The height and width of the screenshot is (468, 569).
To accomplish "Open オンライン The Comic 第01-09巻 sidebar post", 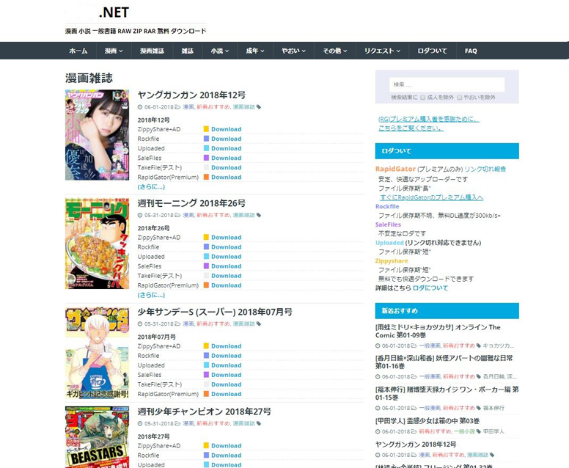I will pos(438,331).
